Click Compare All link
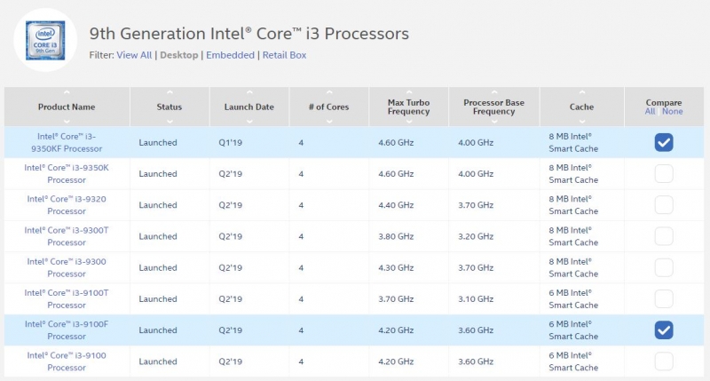 click(x=650, y=111)
